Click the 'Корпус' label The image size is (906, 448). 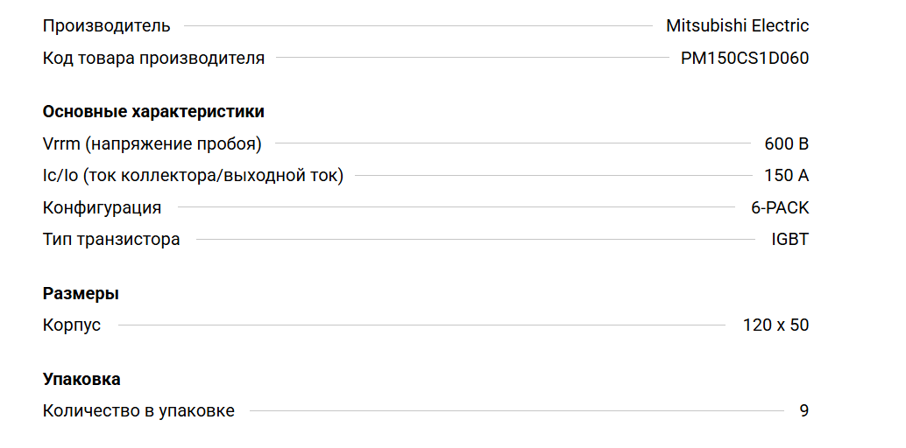72,325
